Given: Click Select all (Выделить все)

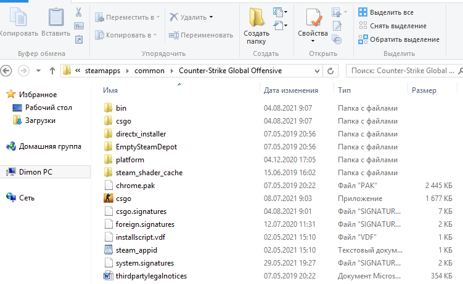Looking at the screenshot, I should pyautogui.click(x=386, y=12).
